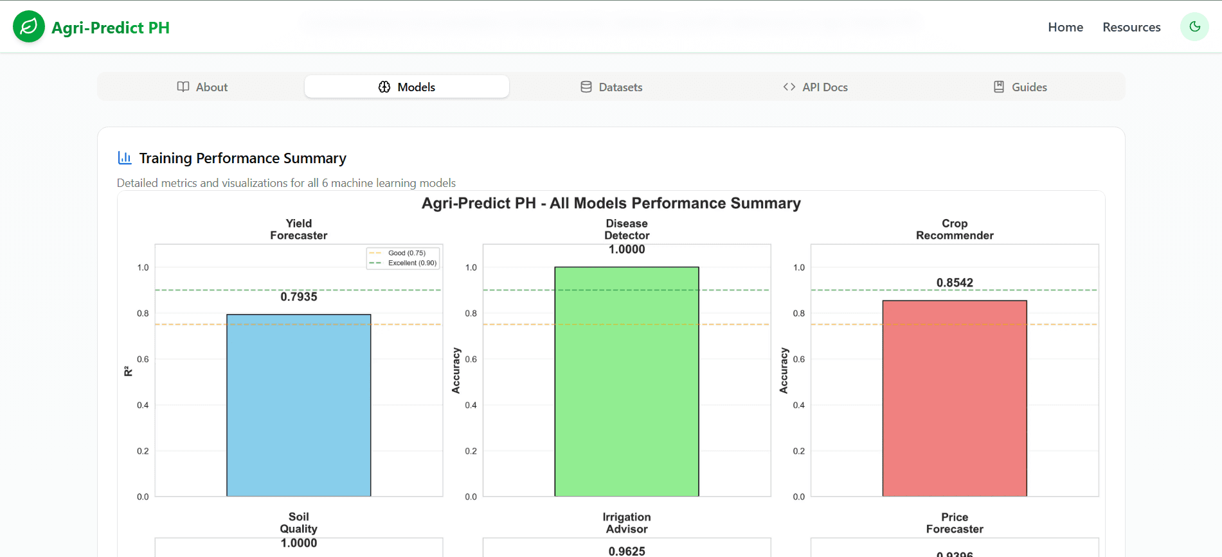Switch to the About tab

[202, 87]
